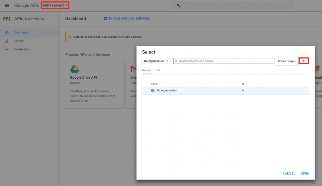
Task: Click the Google APIs logo
Action: 27,6
